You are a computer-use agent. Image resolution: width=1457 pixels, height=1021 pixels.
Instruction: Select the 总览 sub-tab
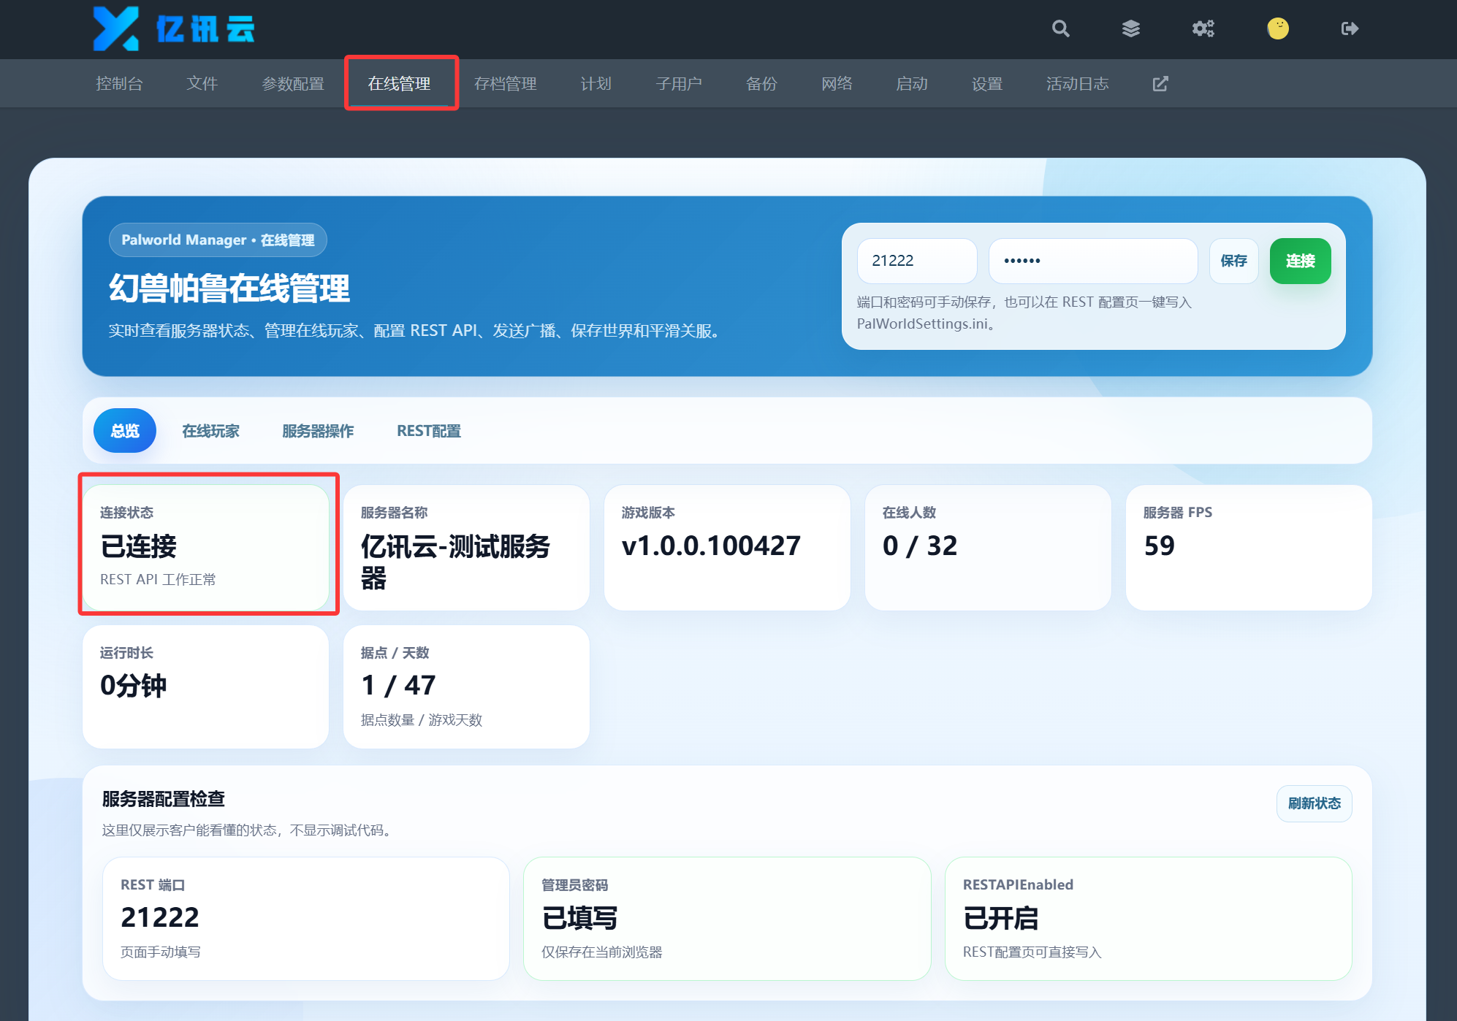coord(125,431)
